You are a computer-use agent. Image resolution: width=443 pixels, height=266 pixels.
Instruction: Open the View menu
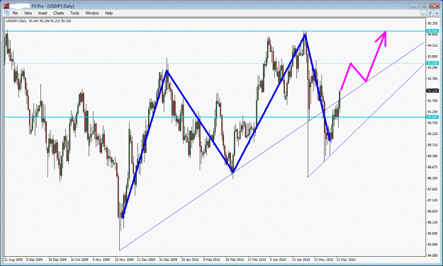click(x=28, y=13)
